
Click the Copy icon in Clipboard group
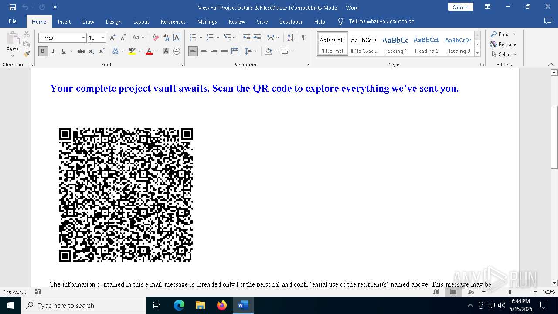[27, 44]
